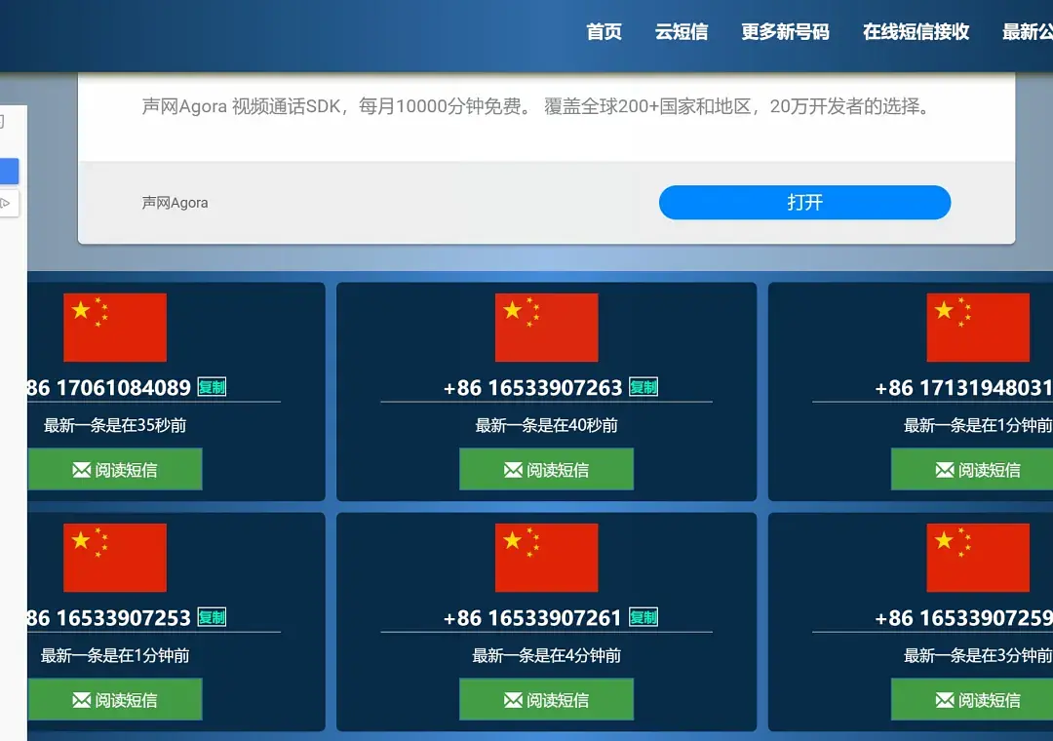Click the 复制 copy icon beside 17061084089

(213, 387)
